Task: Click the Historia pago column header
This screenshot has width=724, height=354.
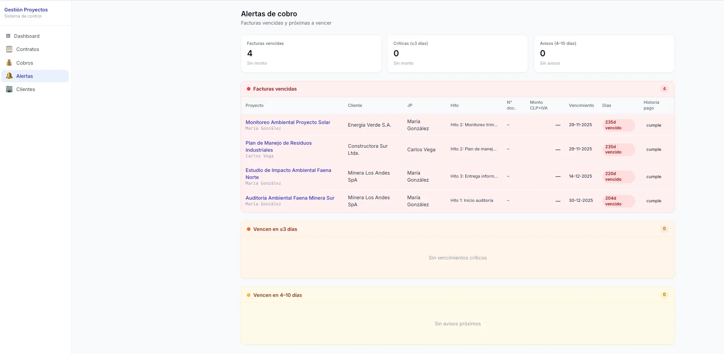Action: coord(651,105)
